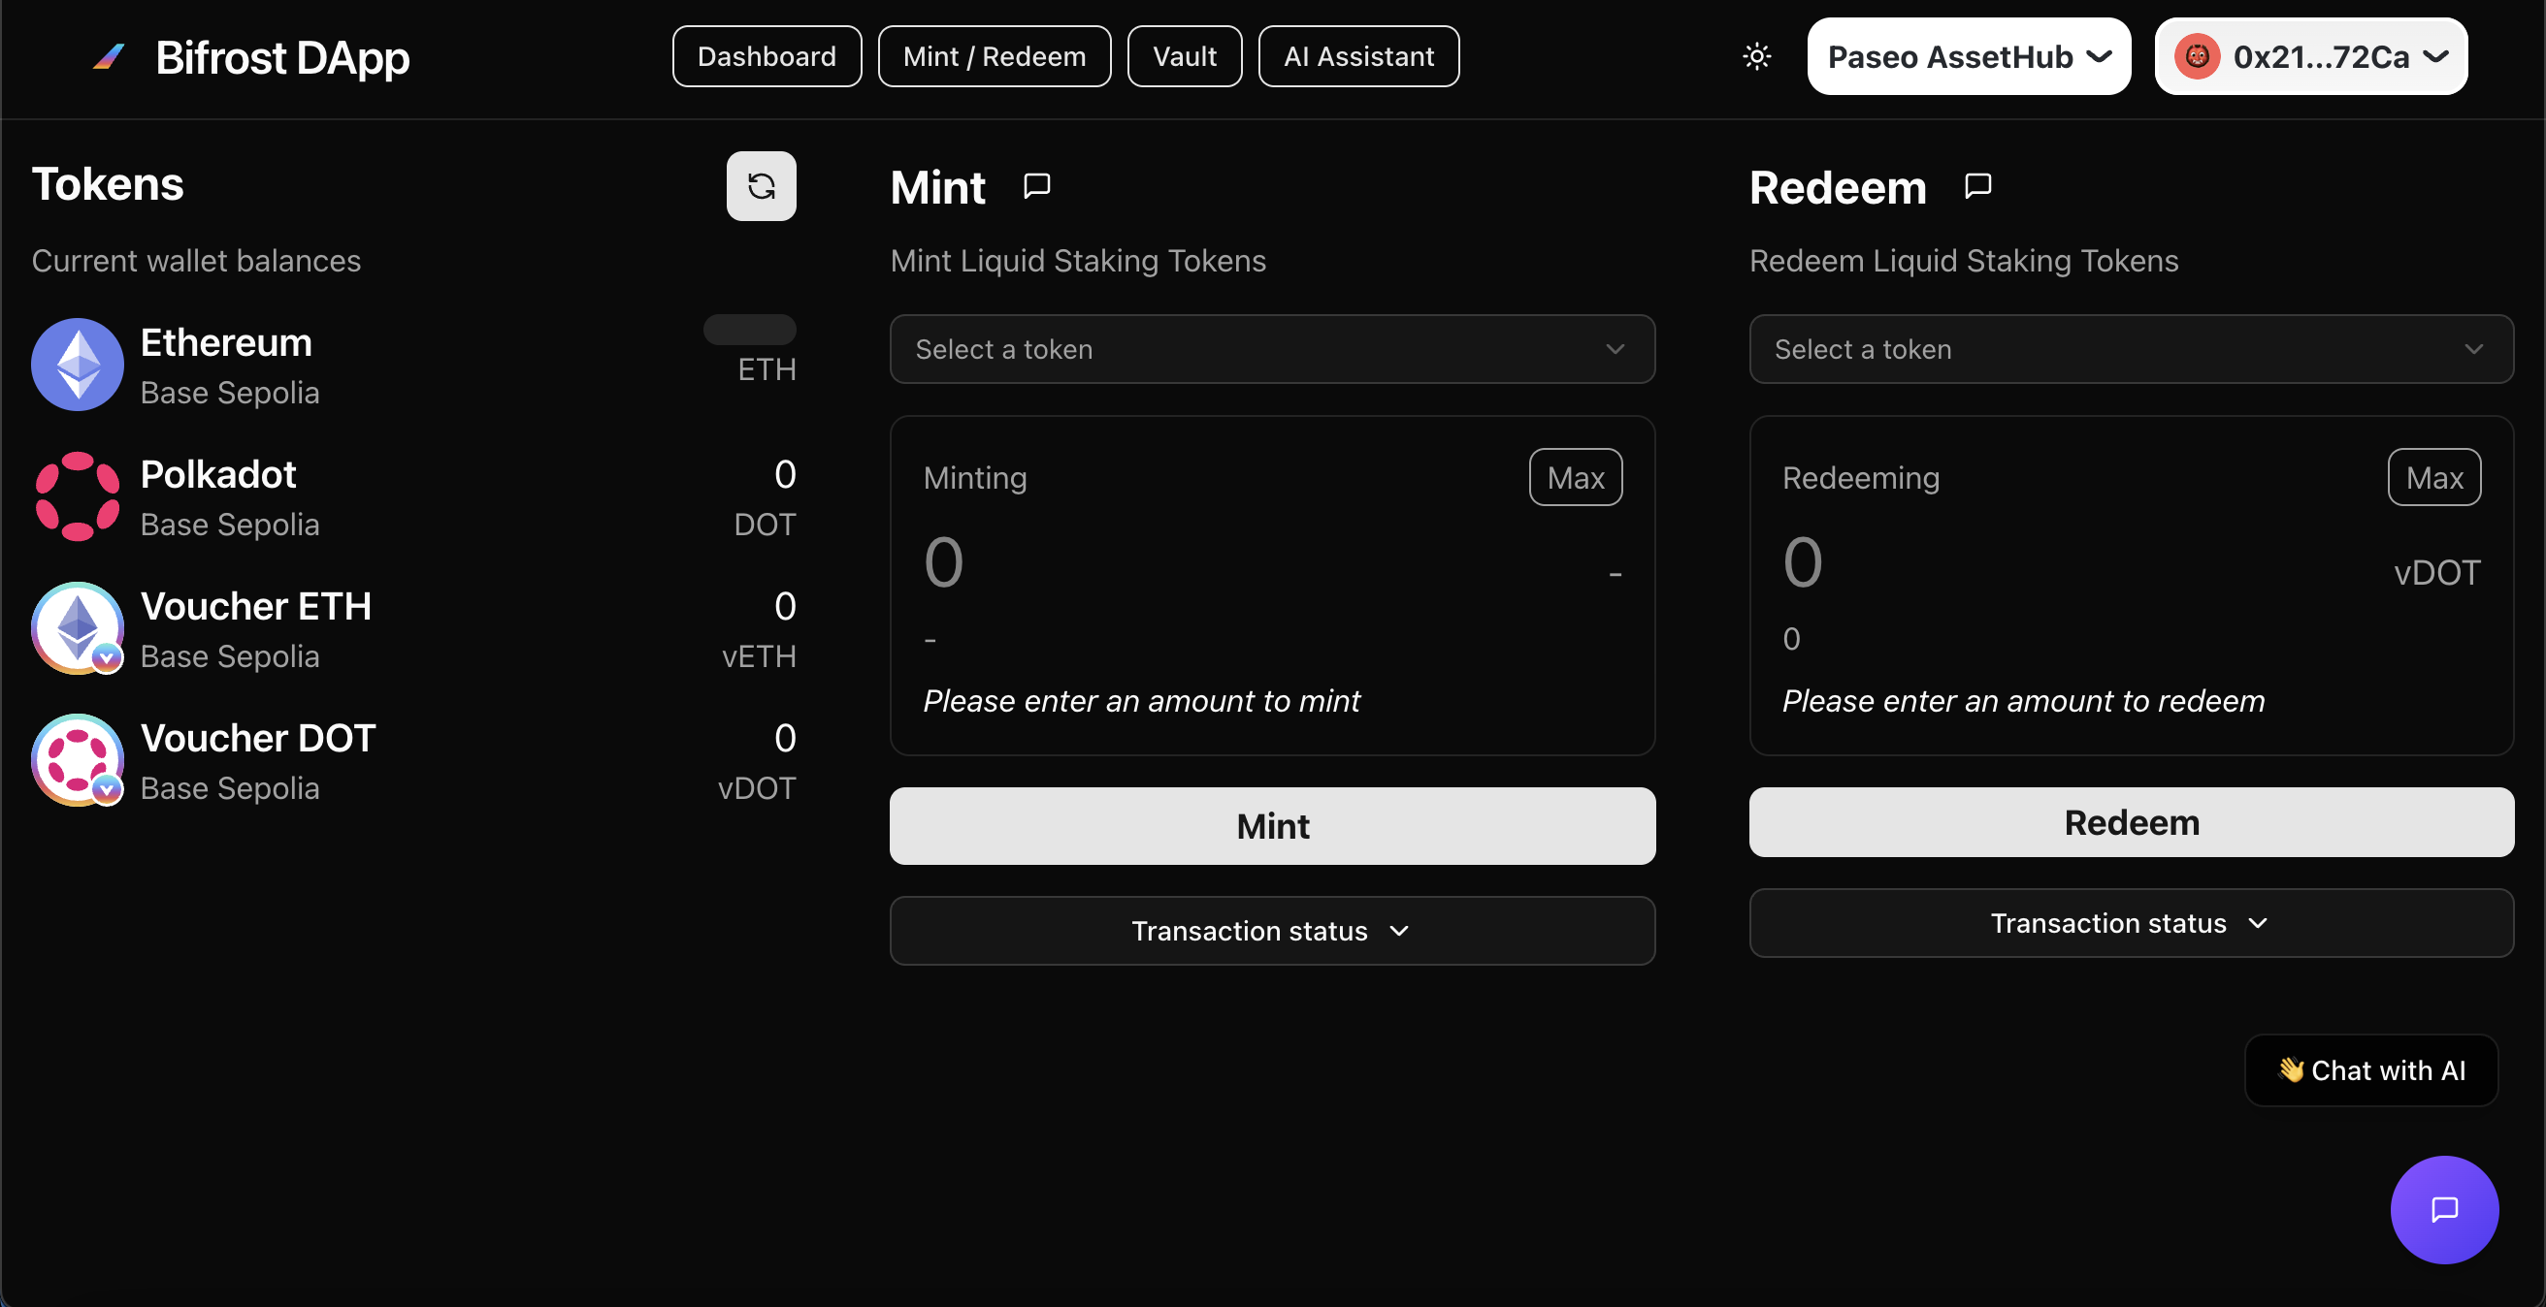Expand Transaction status under Mint

tap(1272, 931)
